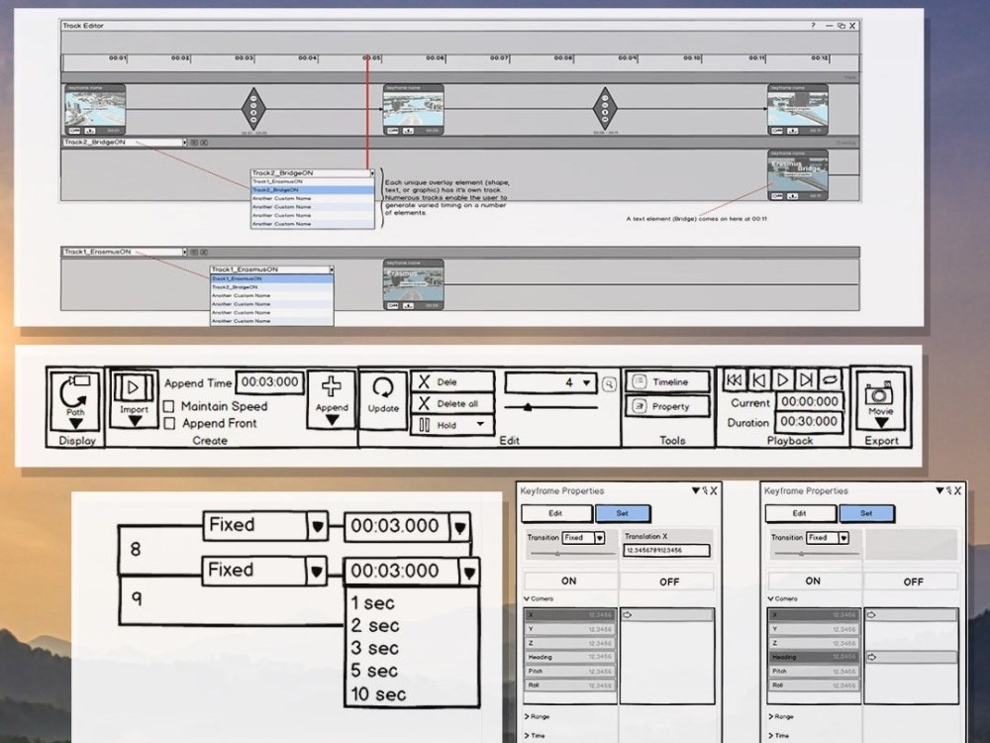Click pin icon in right Keyframe Properties
990x743 pixels.
(x=948, y=491)
